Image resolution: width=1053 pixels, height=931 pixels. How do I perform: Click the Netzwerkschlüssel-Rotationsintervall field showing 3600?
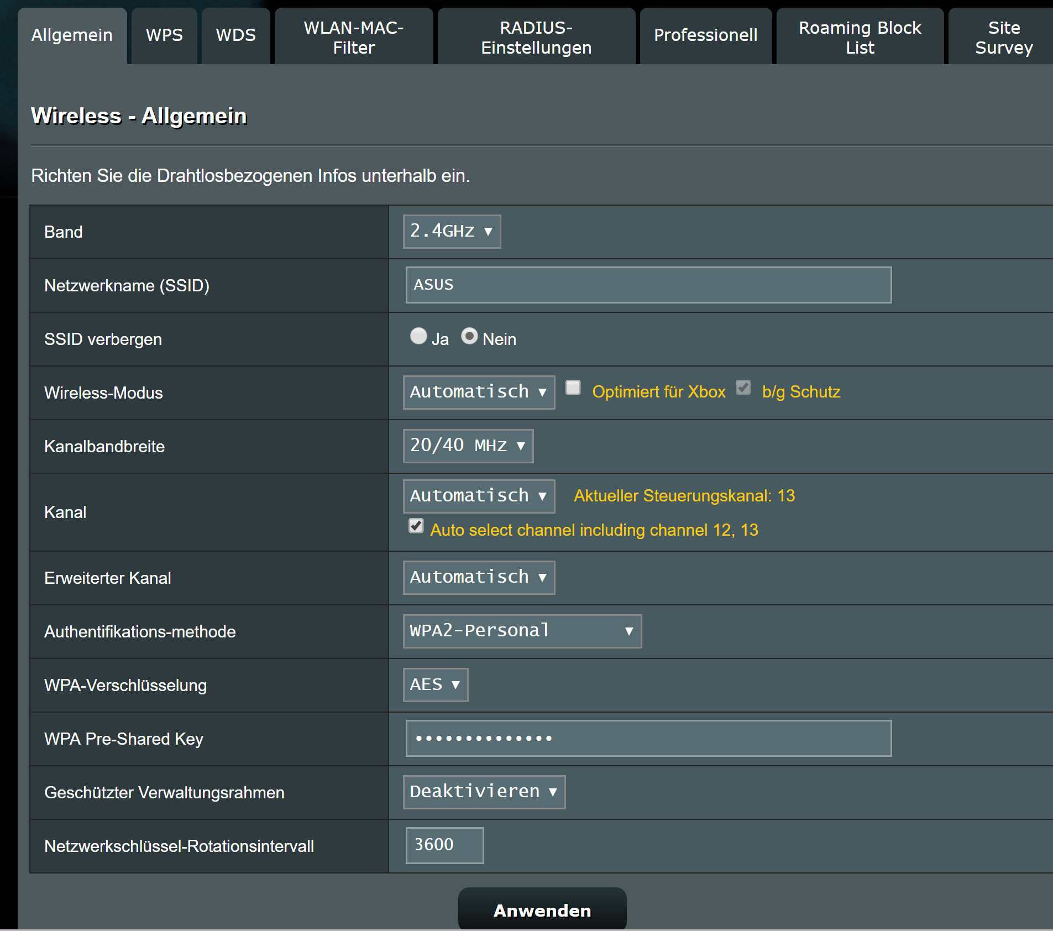click(x=444, y=845)
